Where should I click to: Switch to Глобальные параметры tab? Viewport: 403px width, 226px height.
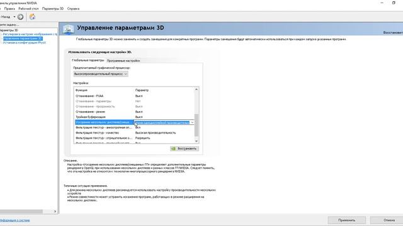[88, 60]
